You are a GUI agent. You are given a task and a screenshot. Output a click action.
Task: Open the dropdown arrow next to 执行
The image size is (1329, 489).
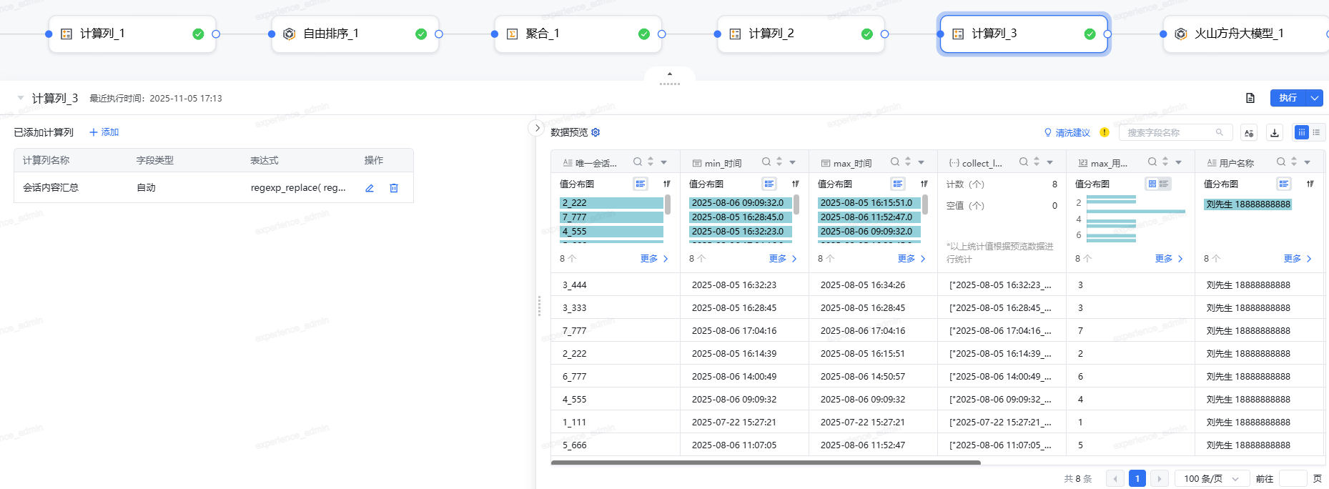[1315, 98]
